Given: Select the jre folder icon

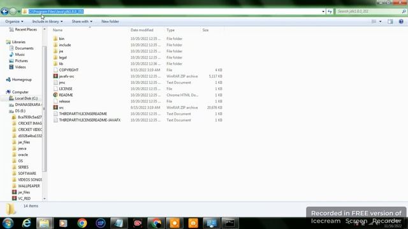Looking at the screenshot, I should point(55,51).
